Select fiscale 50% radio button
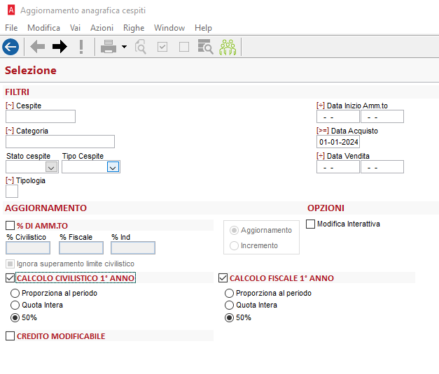This screenshot has width=439, height=374. (229, 318)
